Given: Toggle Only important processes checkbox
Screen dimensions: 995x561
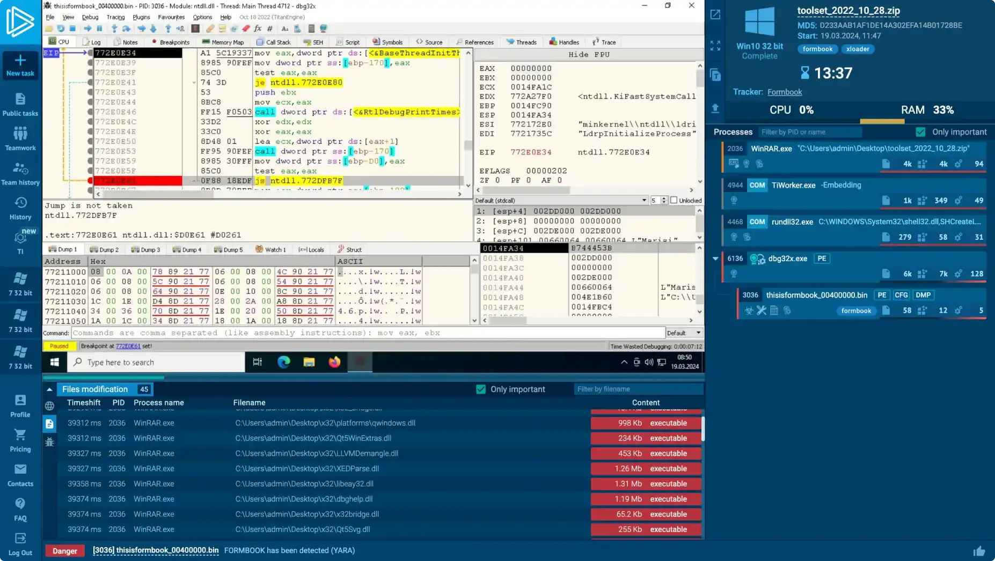Looking at the screenshot, I should tap(920, 132).
